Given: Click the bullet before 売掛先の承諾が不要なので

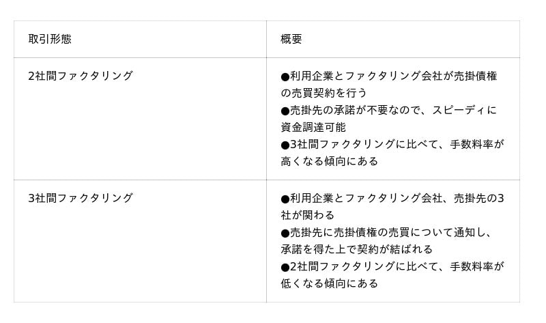Looking at the screenshot, I should click(x=285, y=110).
